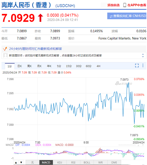Image resolution: width=147 pixels, height=165 pixels.
Task: Click the 0.0788% percentage axis label
Action: [x=139, y=79]
